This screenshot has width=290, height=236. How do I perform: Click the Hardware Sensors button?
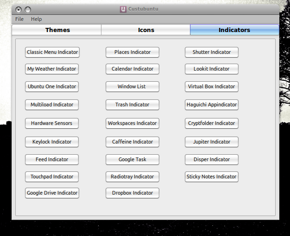tap(52, 123)
